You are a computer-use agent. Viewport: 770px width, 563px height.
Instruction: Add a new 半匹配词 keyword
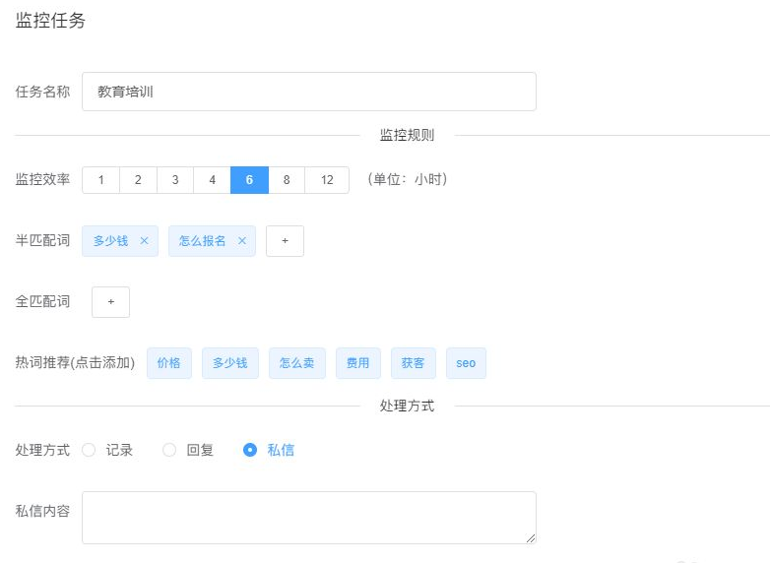[x=285, y=241]
